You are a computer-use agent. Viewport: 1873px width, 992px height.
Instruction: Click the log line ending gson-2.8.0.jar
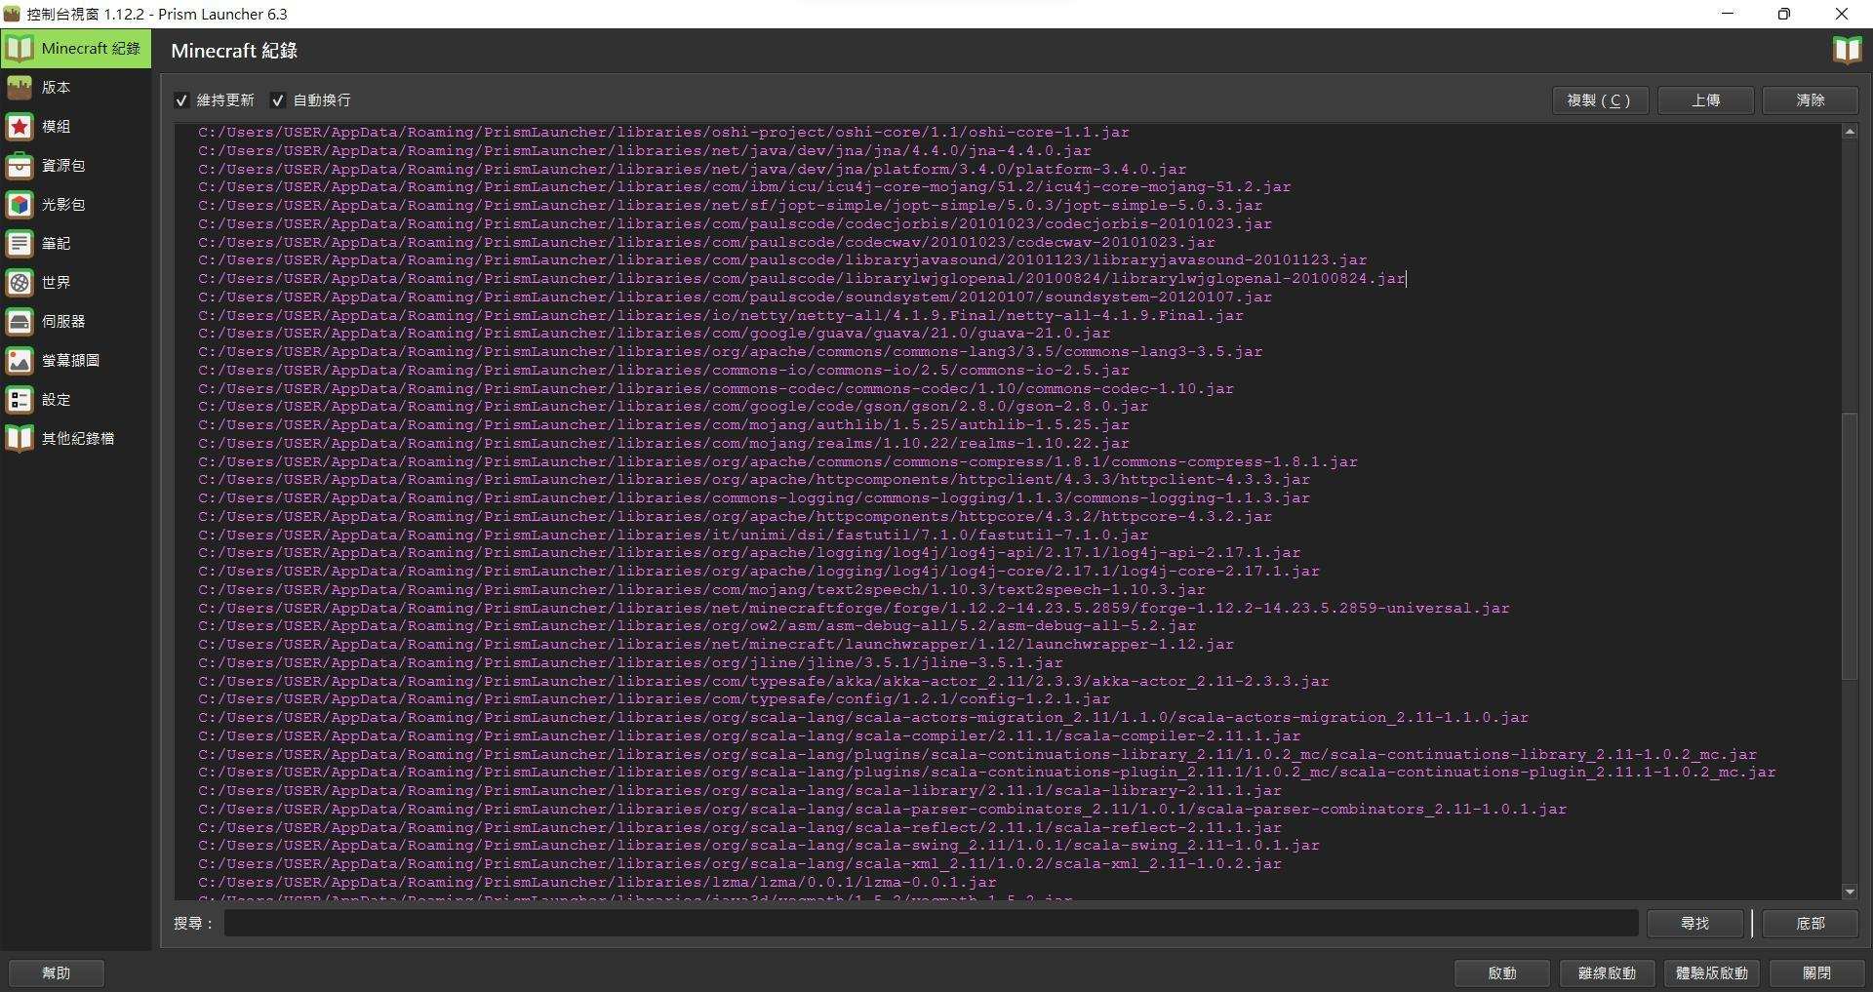click(673, 407)
